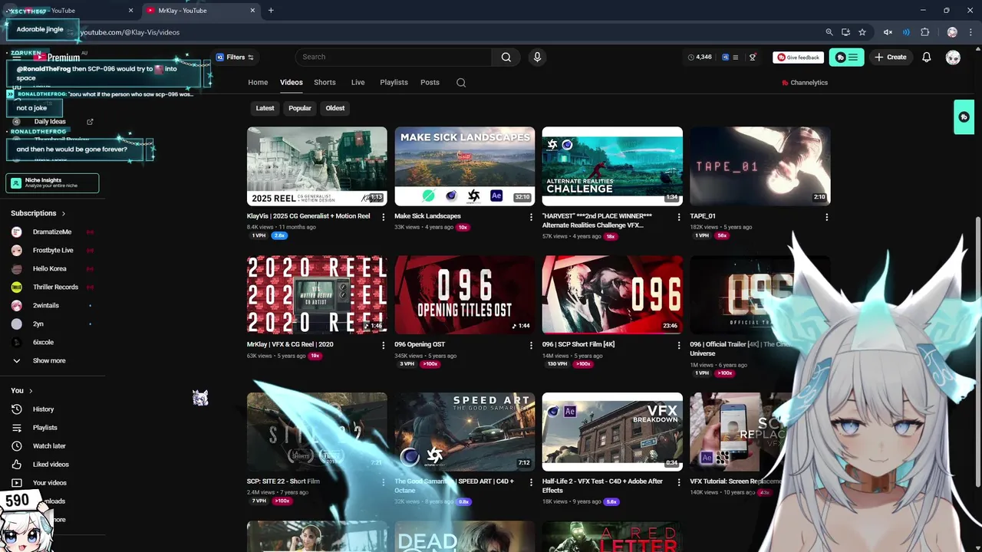Play the Make Sick Landscapes thumbnail
982x552 pixels.
tap(465, 166)
